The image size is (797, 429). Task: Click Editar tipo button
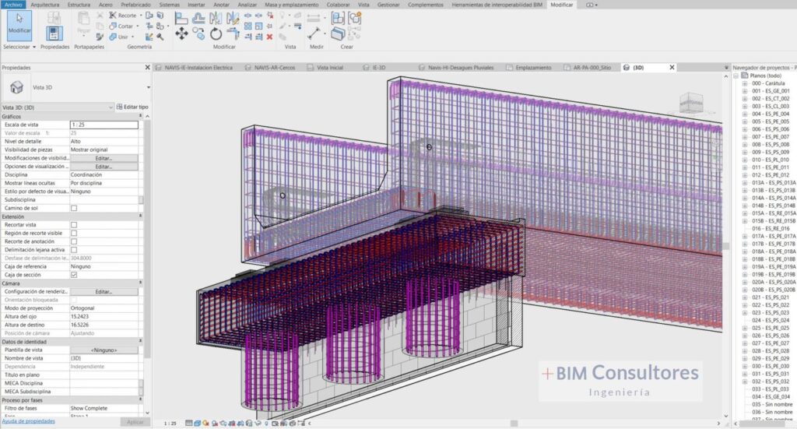click(x=132, y=107)
